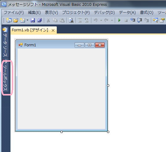Click the Save All icon

40,20
